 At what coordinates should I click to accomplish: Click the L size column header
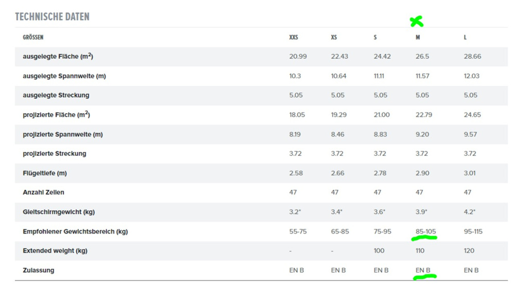click(x=465, y=38)
